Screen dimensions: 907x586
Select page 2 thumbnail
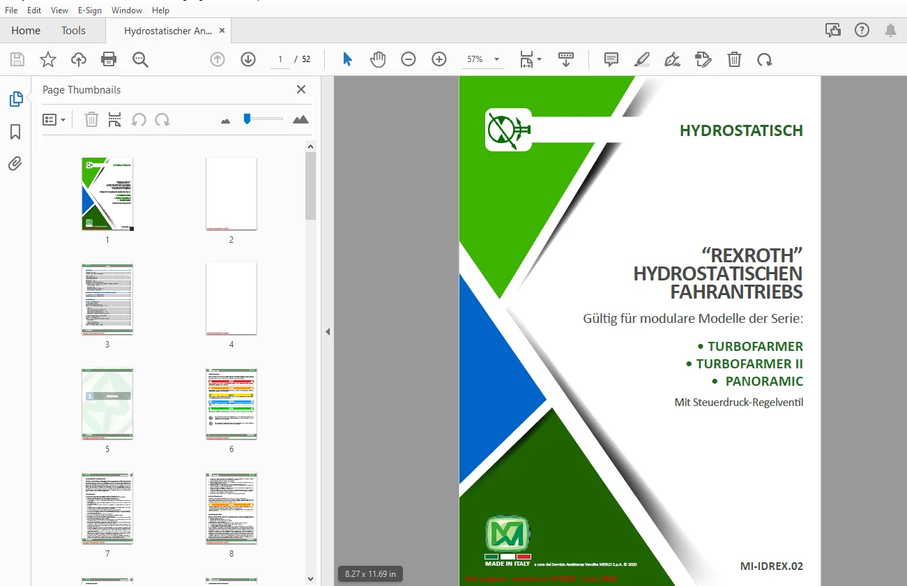tap(231, 194)
